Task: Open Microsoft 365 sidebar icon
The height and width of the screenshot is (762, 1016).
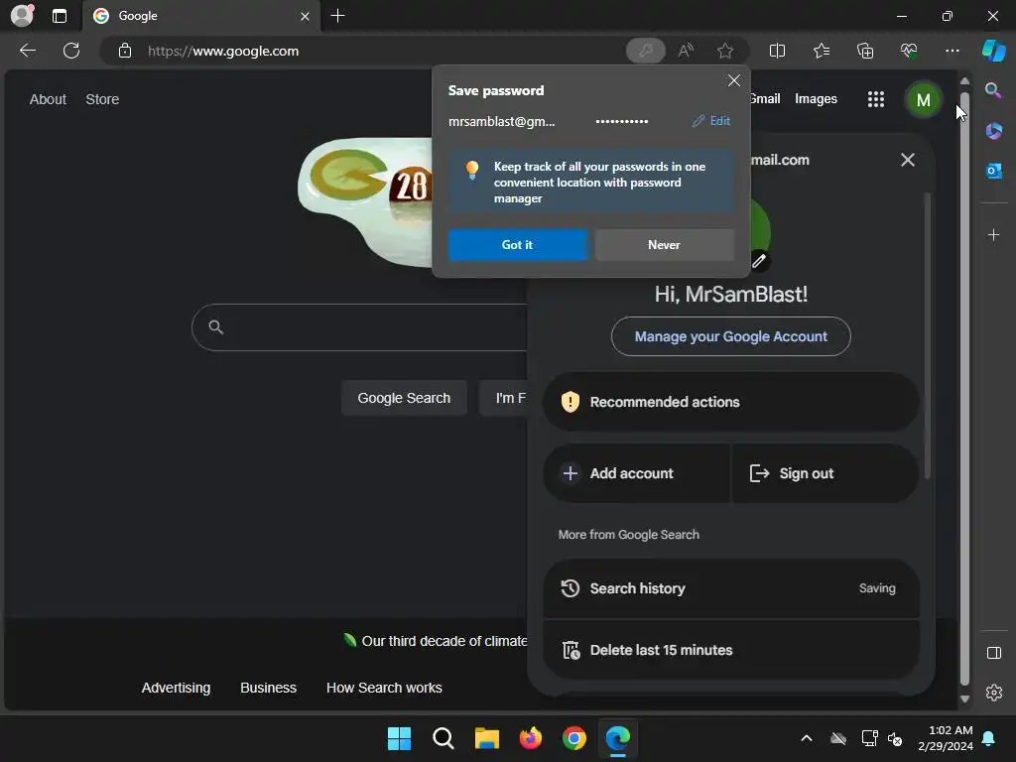Action: pyautogui.click(x=993, y=131)
